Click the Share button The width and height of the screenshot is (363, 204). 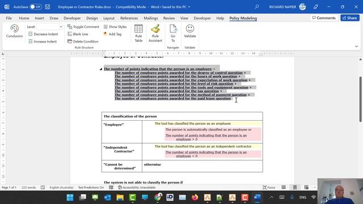click(350, 18)
